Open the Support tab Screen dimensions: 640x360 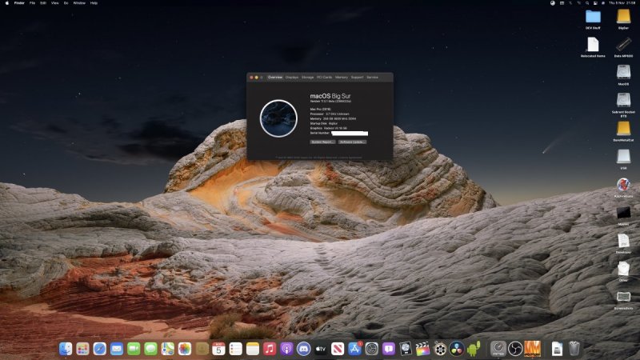tap(357, 77)
